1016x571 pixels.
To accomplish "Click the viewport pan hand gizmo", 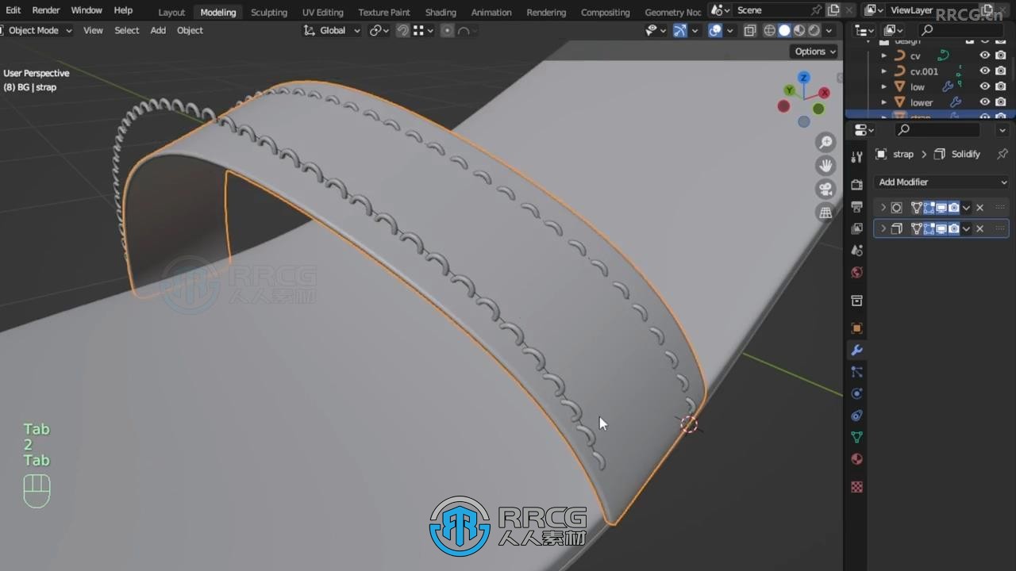I will point(825,166).
